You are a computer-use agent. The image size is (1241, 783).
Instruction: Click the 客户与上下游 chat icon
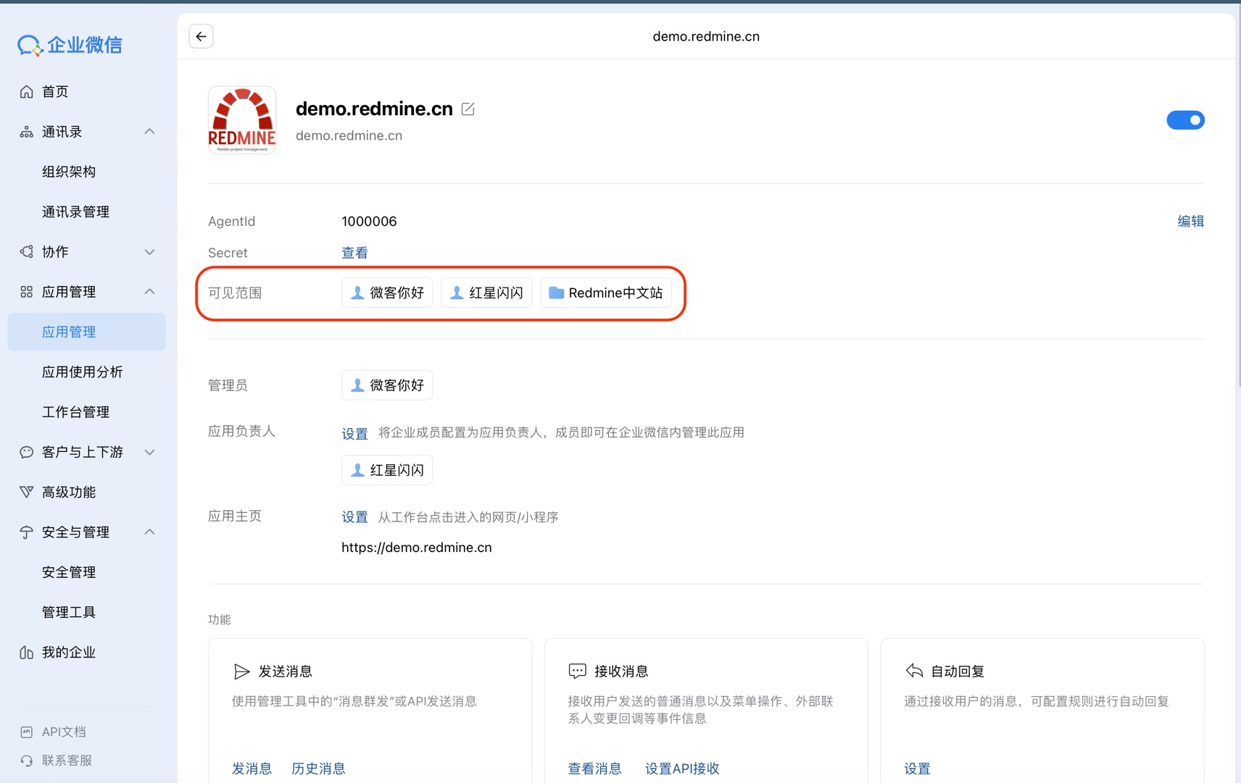27,452
